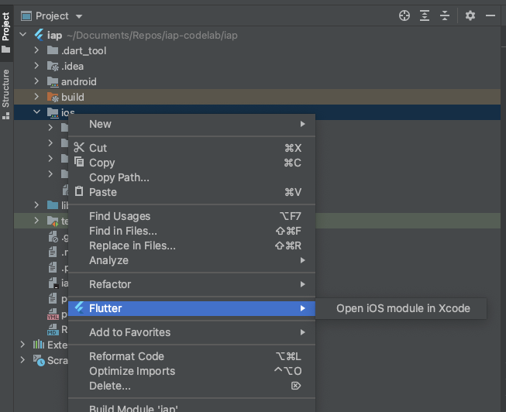
Task: Open the Project view dropdown
Action: pyautogui.click(x=80, y=15)
